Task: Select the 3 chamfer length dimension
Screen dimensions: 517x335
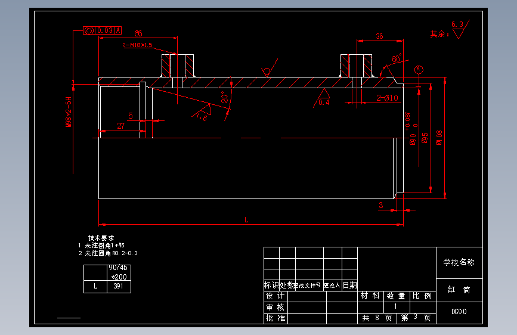Action: click(381, 206)
